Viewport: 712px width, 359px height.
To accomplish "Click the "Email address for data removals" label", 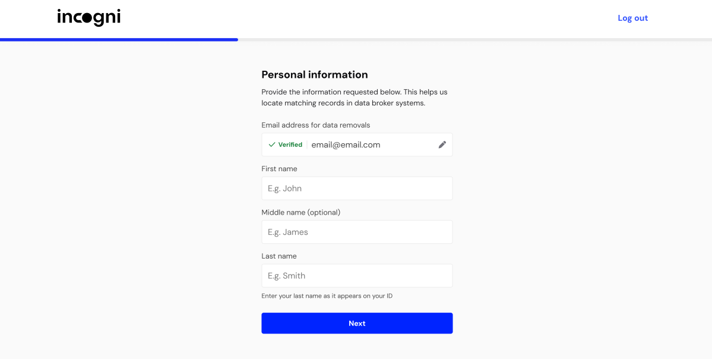I will click(x=315, y=125).
